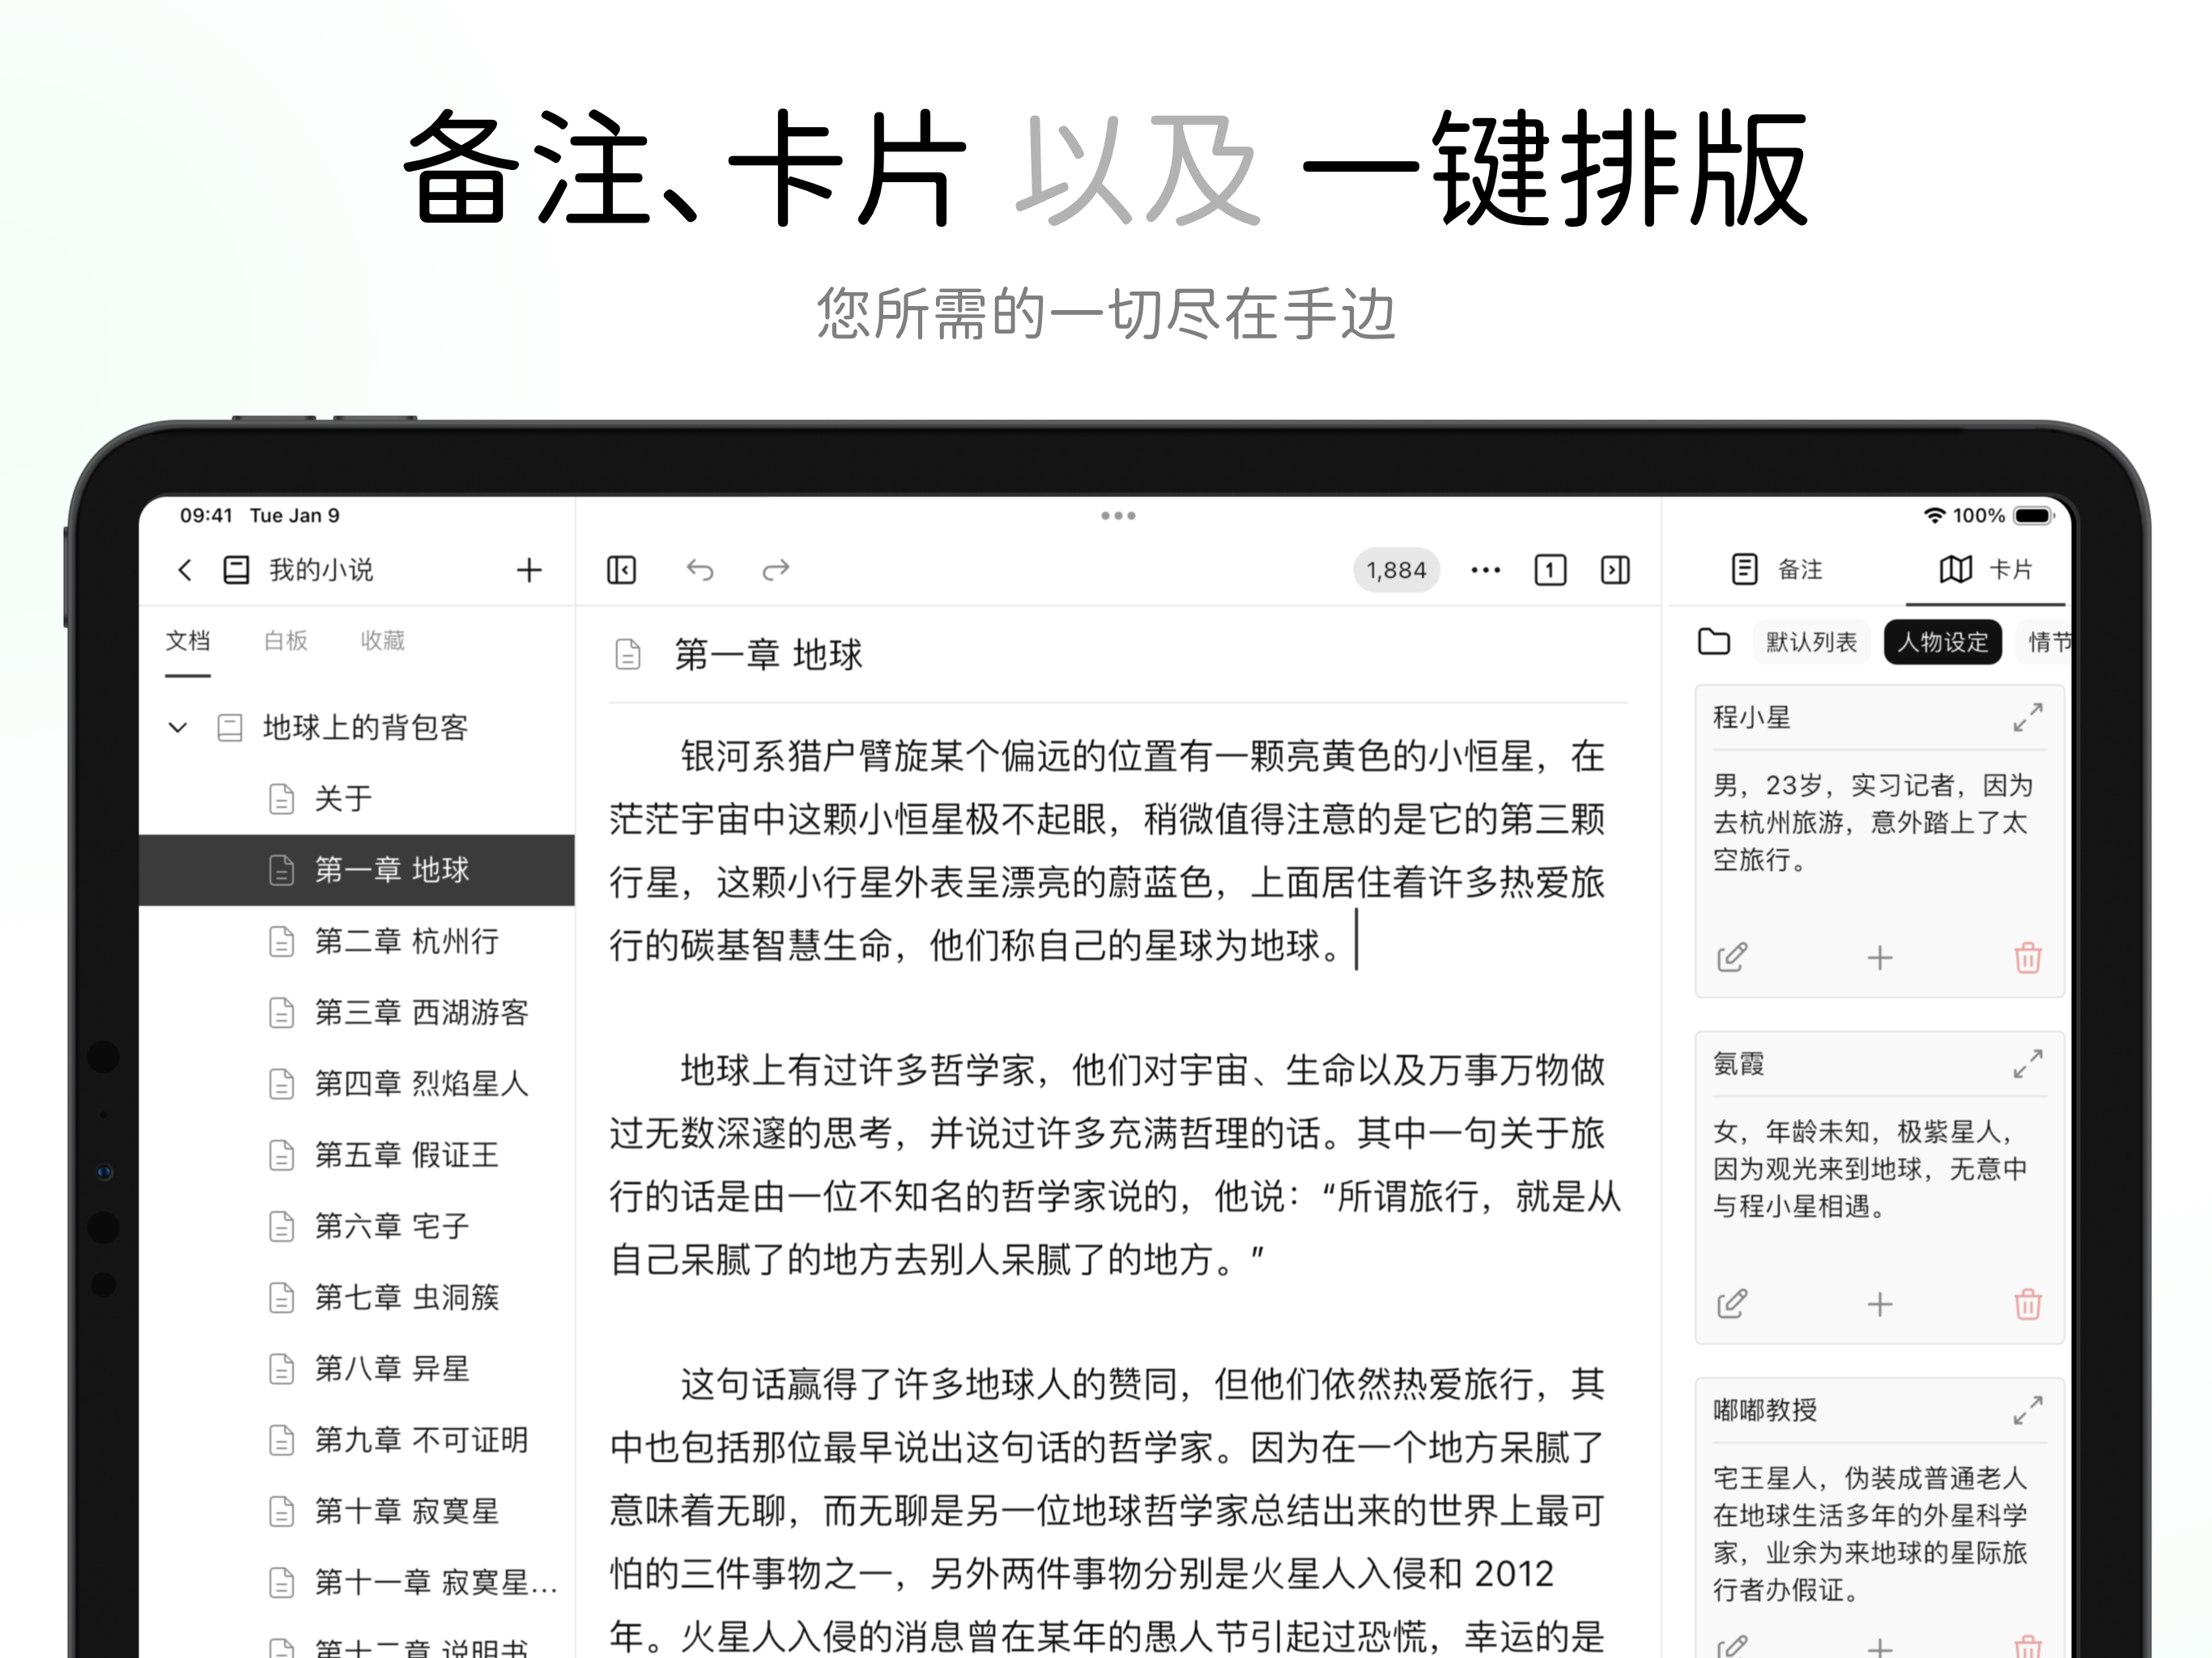Expand the 程小星 card to full view
2212x1658 pixels.
coord(2027,718)
